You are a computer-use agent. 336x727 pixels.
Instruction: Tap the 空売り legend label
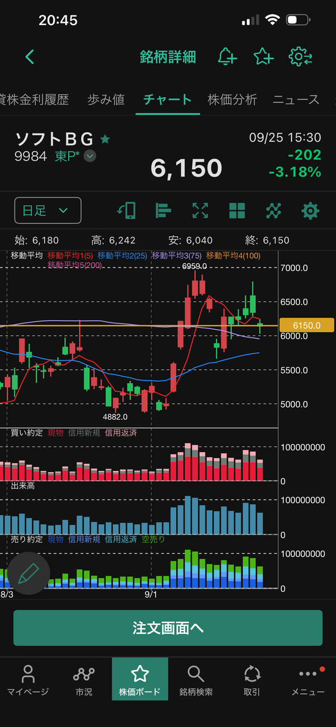pos(153,539)
